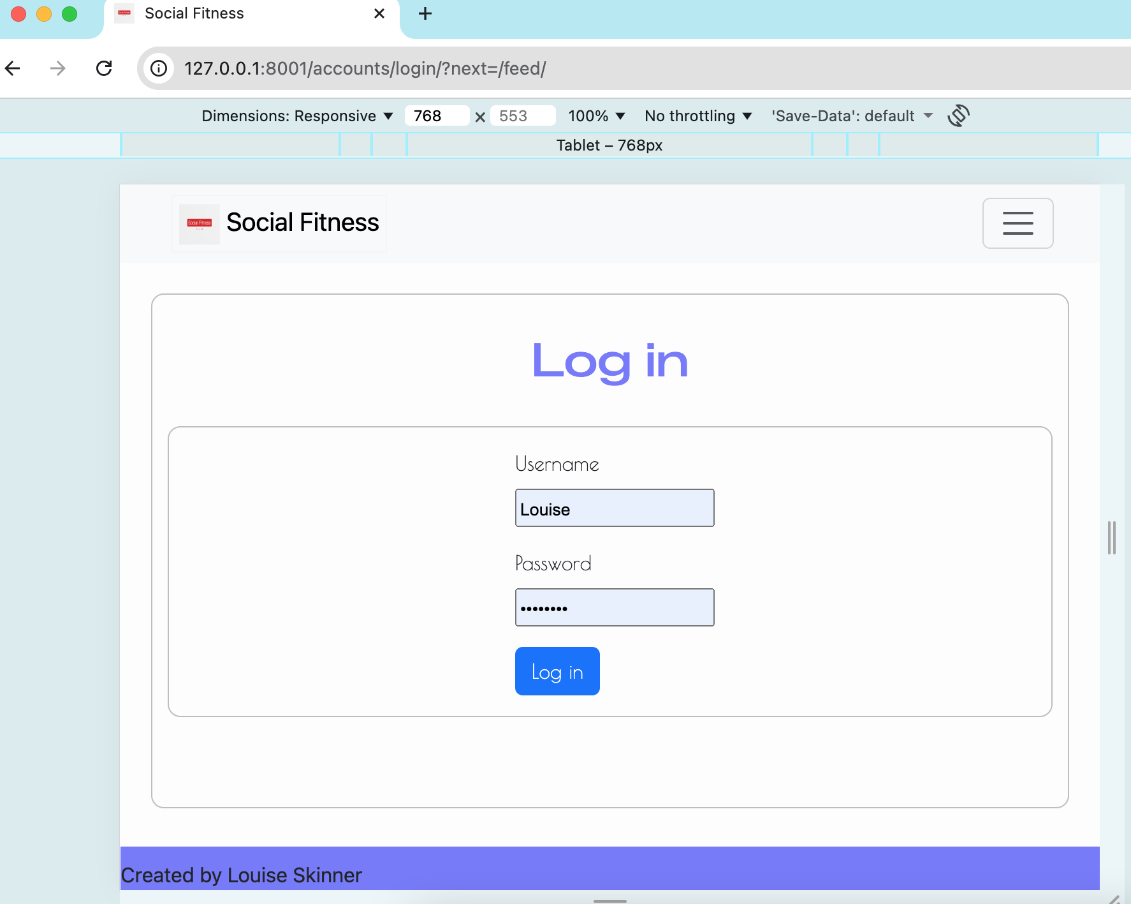The image size is (1131, 904).
Task: Click the Username field containing Louise
Action: pos(614,508)
